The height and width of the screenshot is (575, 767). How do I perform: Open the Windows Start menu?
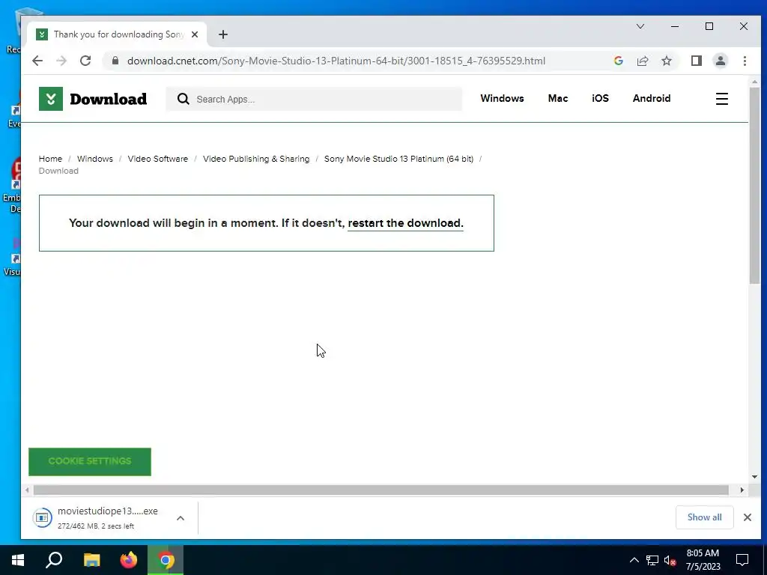[18, 560]
